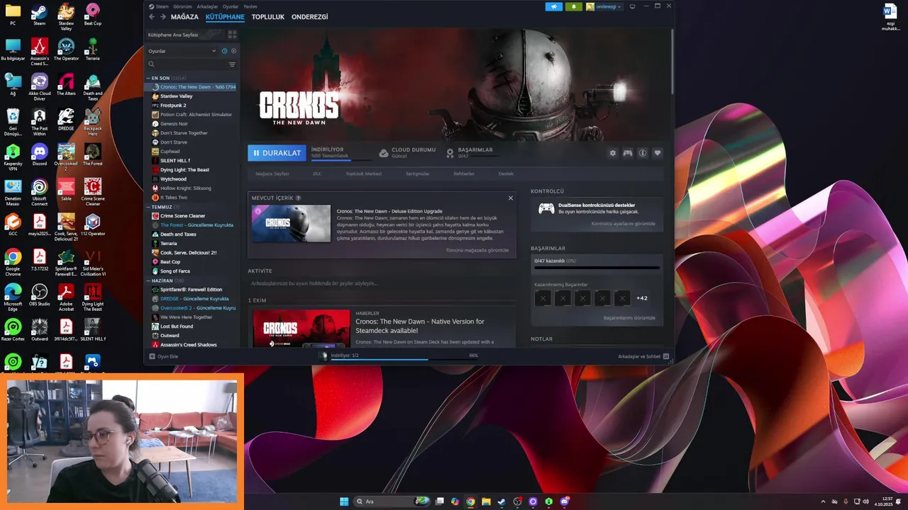
Task: Open Görünüm menu
Action: pos(183,6)
